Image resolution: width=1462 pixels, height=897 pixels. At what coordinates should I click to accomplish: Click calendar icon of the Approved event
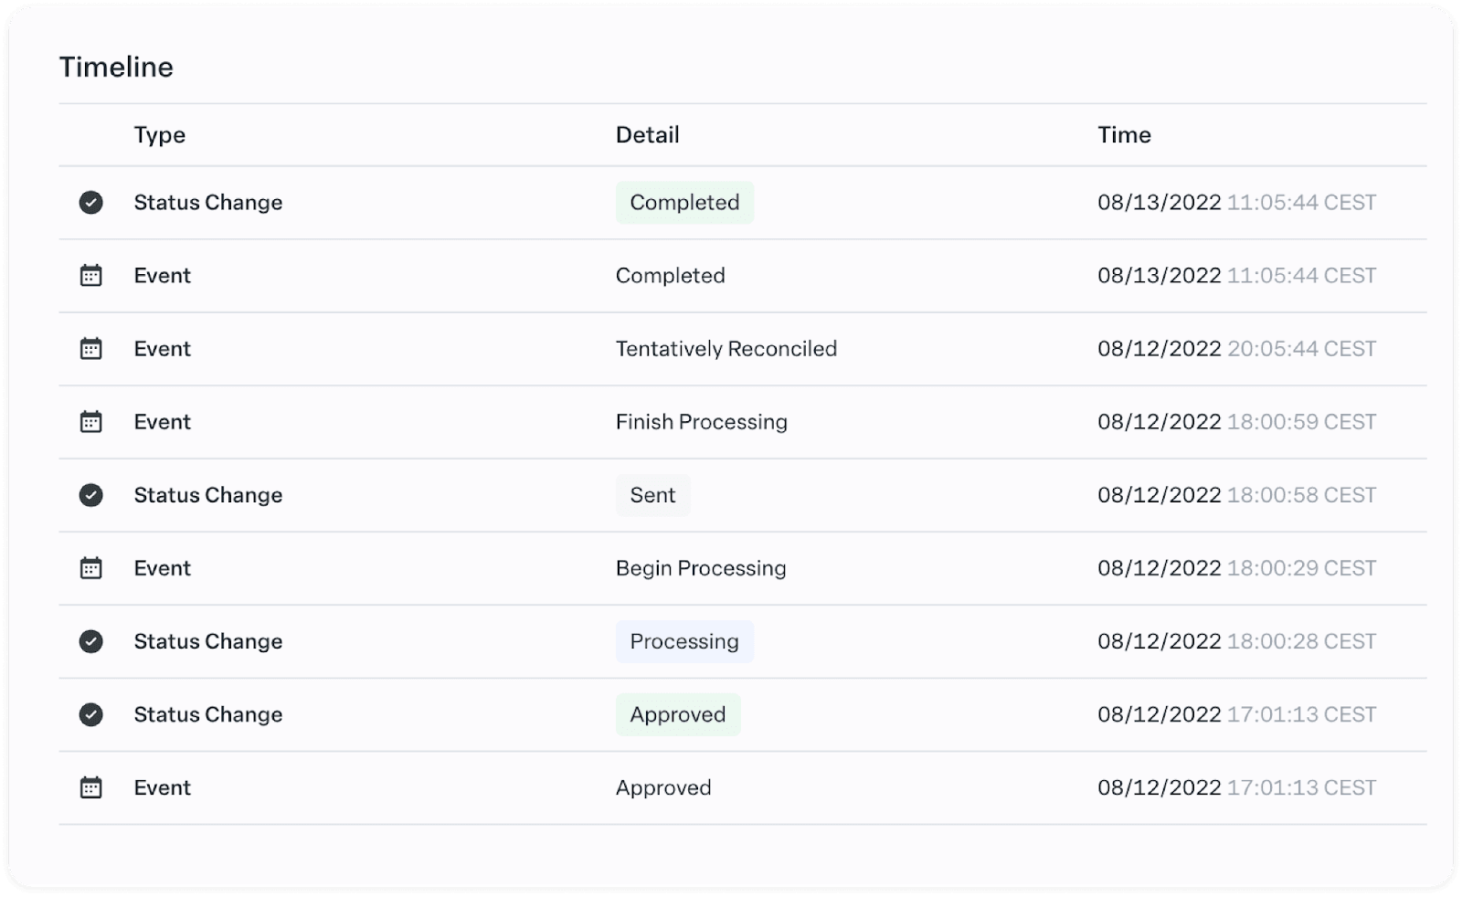[90, 787]
